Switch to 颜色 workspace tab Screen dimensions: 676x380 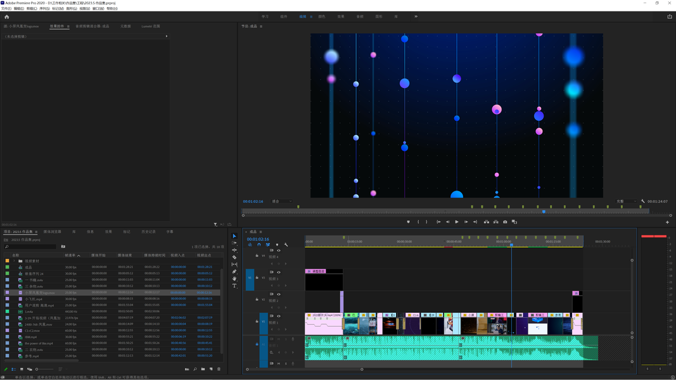pos(322,16)
